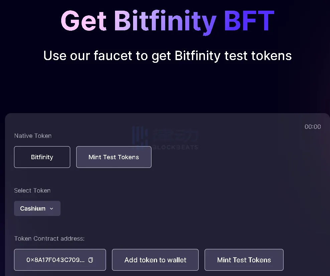Screen dimensions: 330x276
Task: Click the Chinese characters in the watermark
Action: click(176, 135)
